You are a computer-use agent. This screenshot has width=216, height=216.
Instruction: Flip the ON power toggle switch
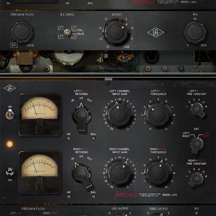pos(10,114)
